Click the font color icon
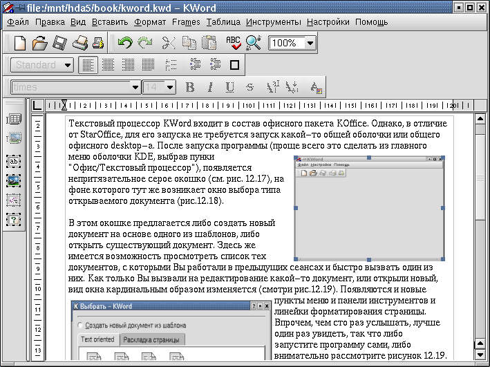Image resolution: width=490 pixels, height=367 pixels. click(x=316, y=87)
